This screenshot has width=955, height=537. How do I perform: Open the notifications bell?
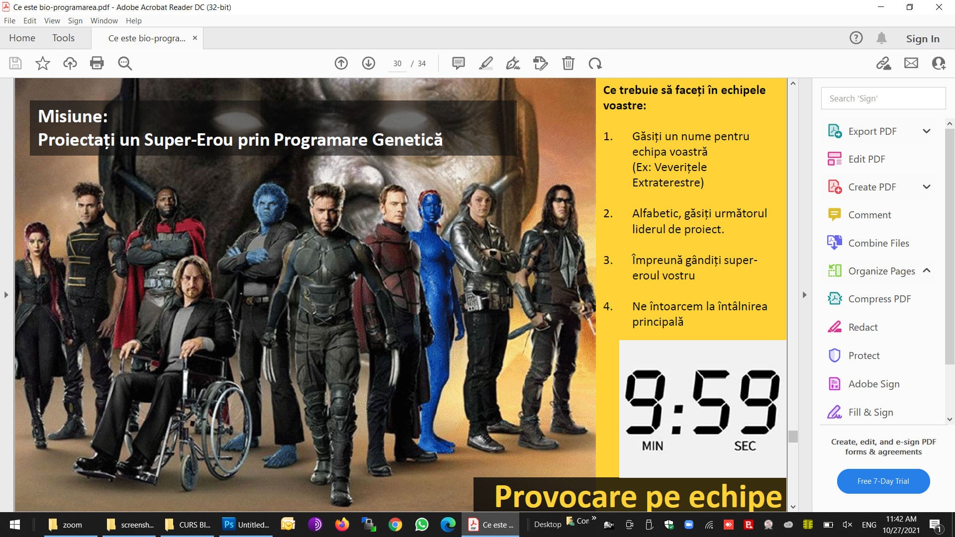(882, 38)
